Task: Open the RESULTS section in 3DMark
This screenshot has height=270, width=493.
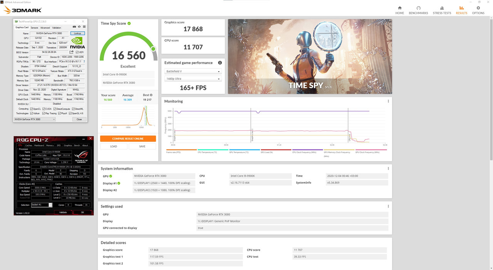Action: (x=461, y=10)
